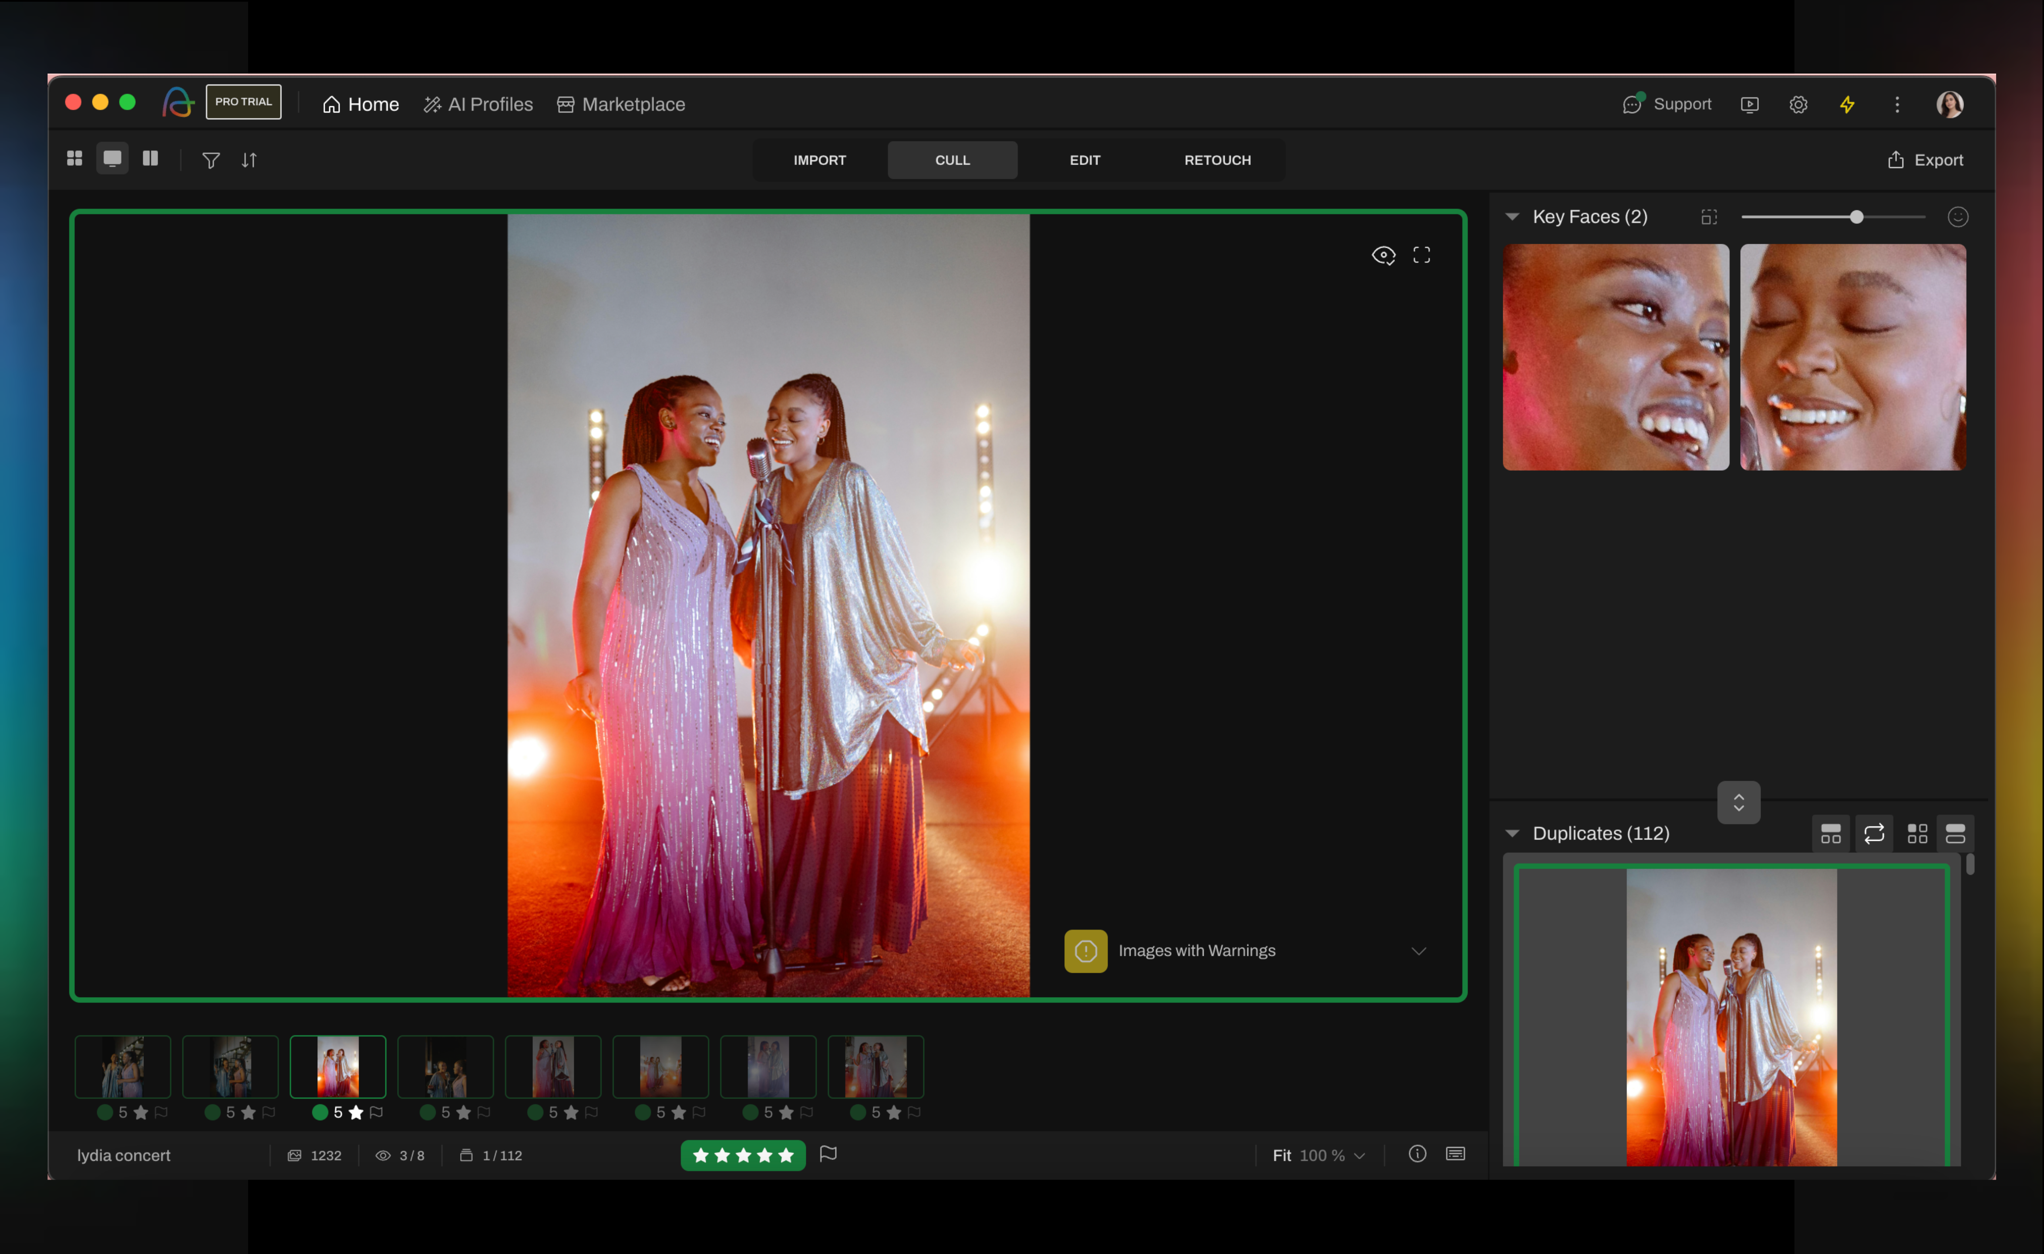Viewport: 2044px width, 1254px height.
Task: Select the first filmstrip thumbnail
Action: pyautogui.click(x=123, y=1066)
